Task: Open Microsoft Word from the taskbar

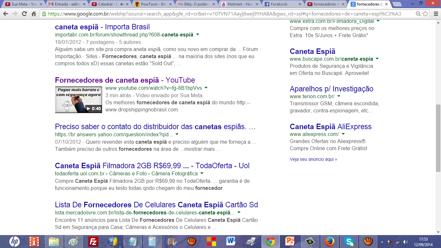Action: pos(231,241)
